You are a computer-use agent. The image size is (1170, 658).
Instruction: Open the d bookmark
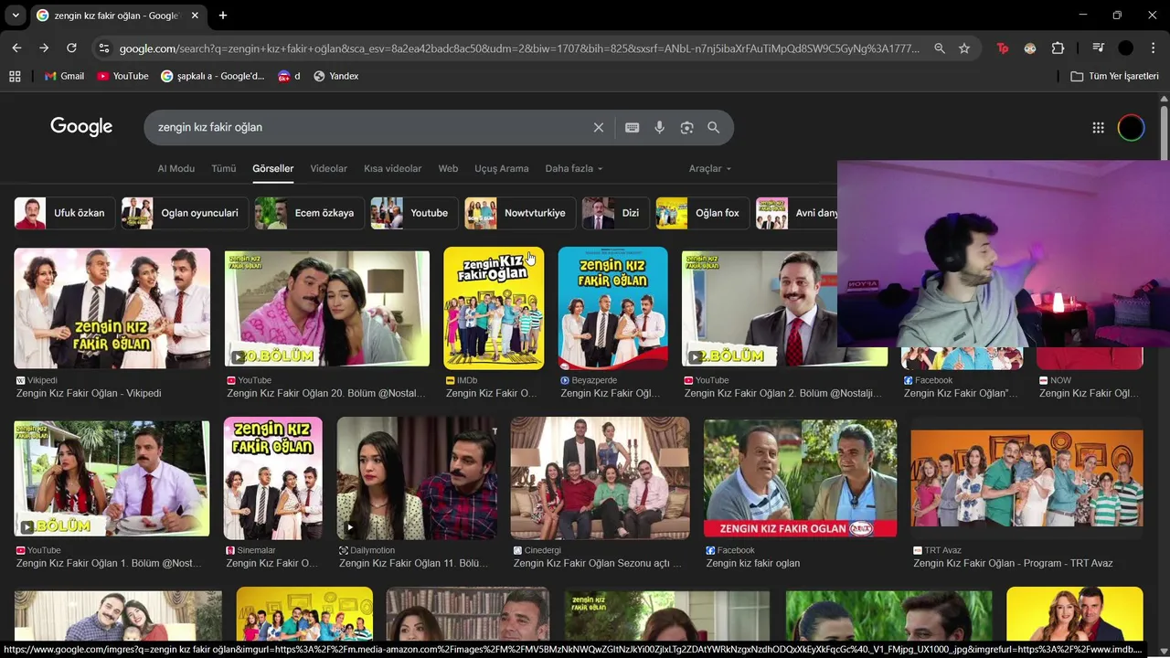(x=289, y=76)
